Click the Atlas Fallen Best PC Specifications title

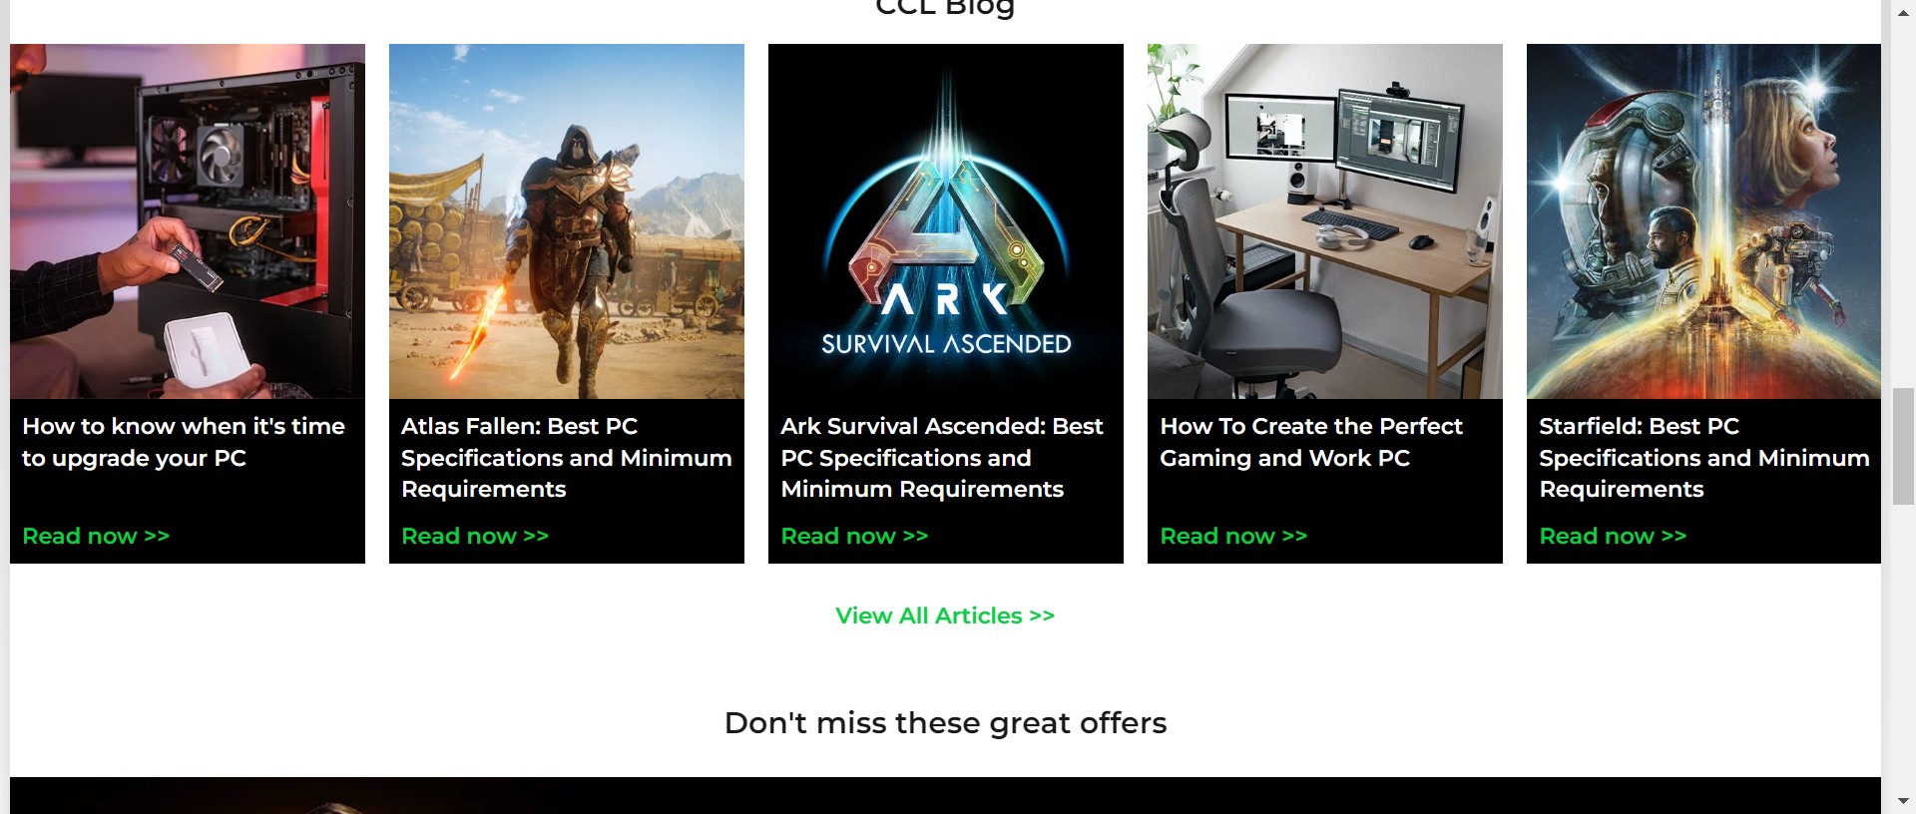pos(567,457)
